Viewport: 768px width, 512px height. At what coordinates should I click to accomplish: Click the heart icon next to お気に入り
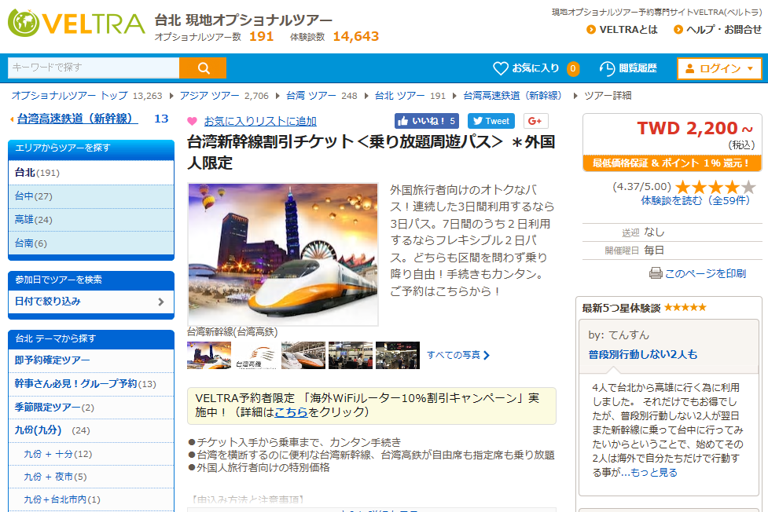[x=500, y=68]
